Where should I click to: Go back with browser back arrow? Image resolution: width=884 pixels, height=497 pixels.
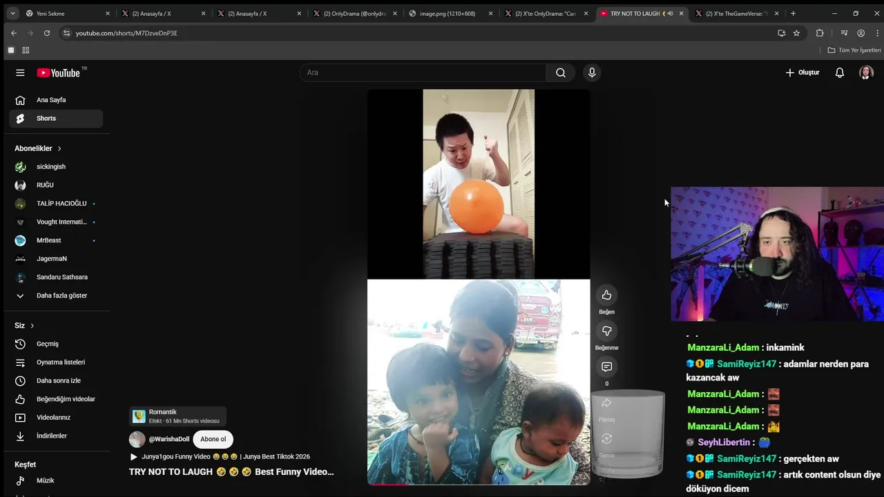(14, 33)
